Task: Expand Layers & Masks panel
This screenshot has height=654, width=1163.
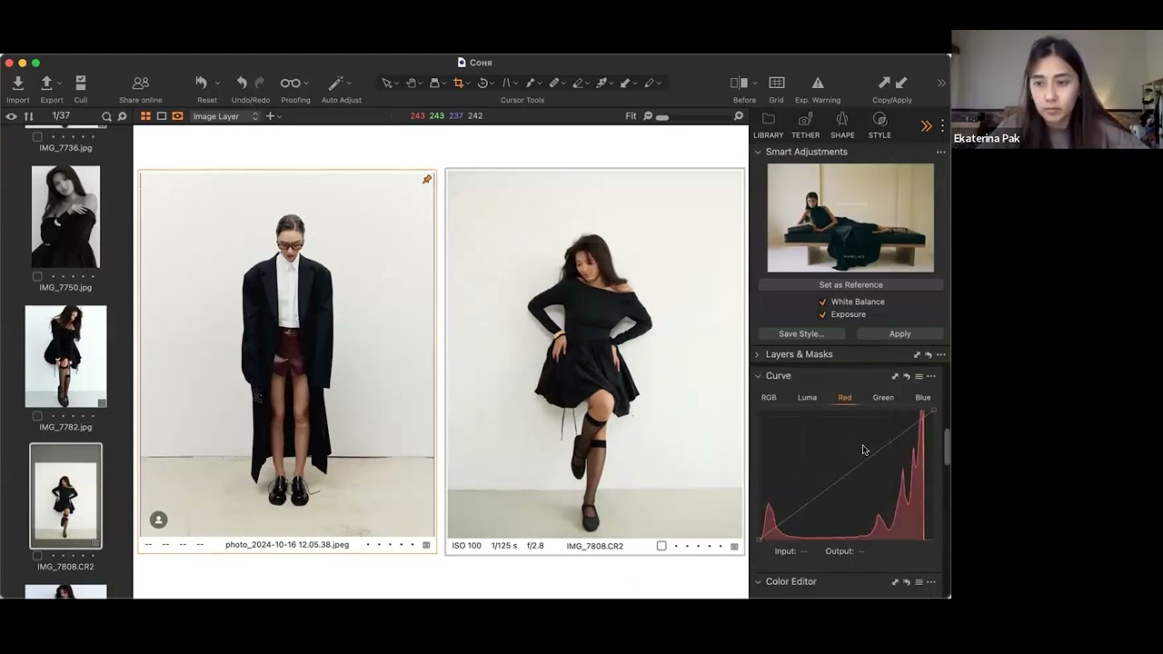Action: click(758, 354)
